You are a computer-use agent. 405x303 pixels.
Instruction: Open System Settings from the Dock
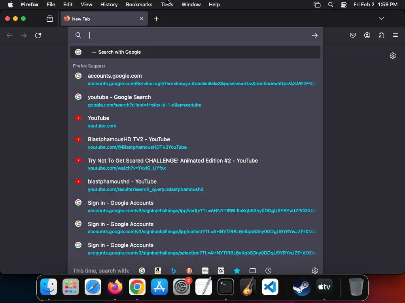[x=182, y=286]
